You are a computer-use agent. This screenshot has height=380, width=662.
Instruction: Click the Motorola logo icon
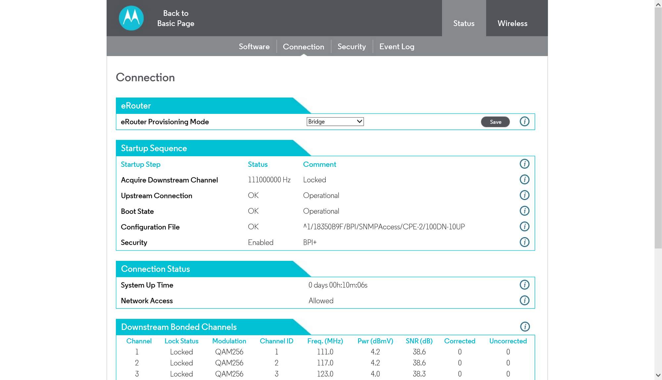[x=131, y=18]
